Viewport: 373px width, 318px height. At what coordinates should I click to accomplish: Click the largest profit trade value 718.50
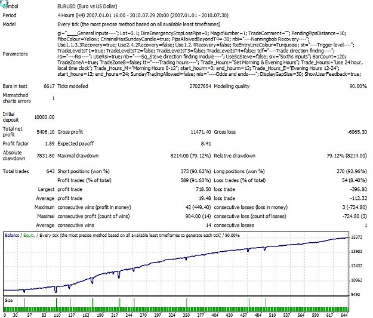[204, 189]
